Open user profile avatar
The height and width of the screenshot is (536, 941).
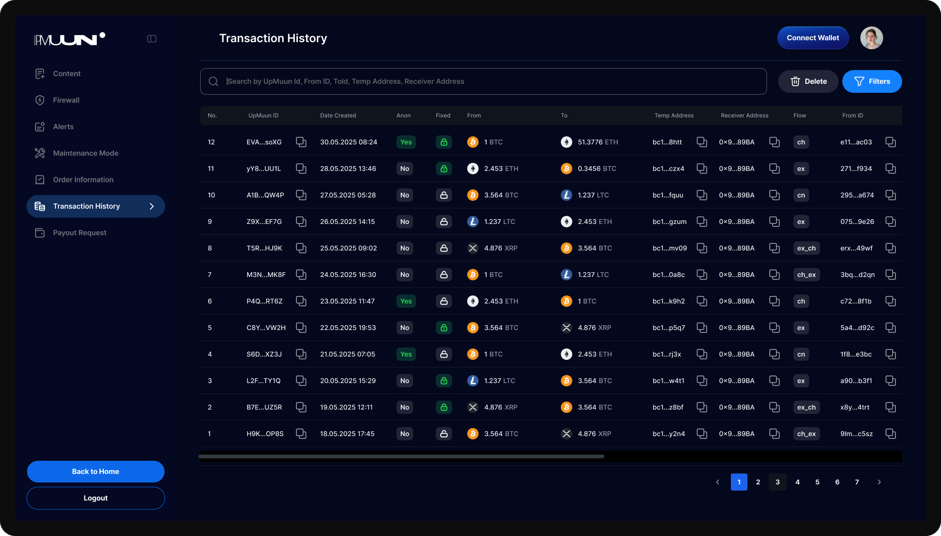871,38
